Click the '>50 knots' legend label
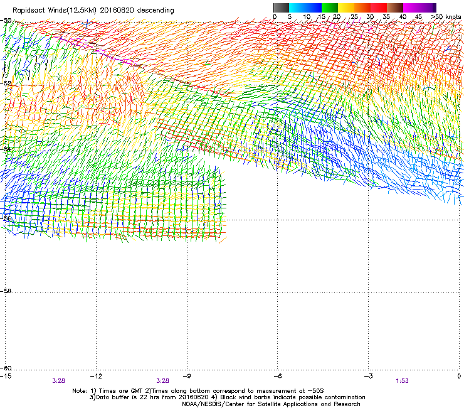This screenshot has height=408, width=464. click(446, 17)
